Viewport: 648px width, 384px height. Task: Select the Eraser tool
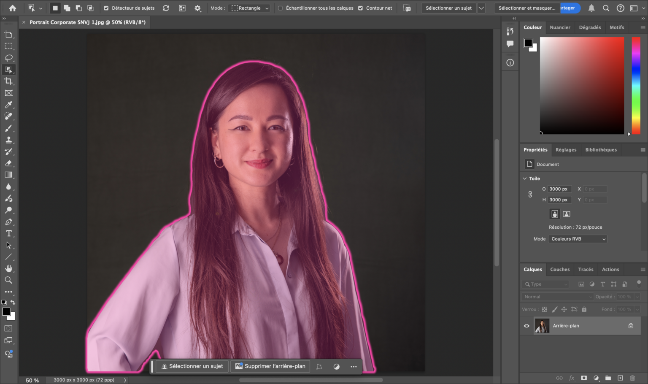tap(8, 163)
